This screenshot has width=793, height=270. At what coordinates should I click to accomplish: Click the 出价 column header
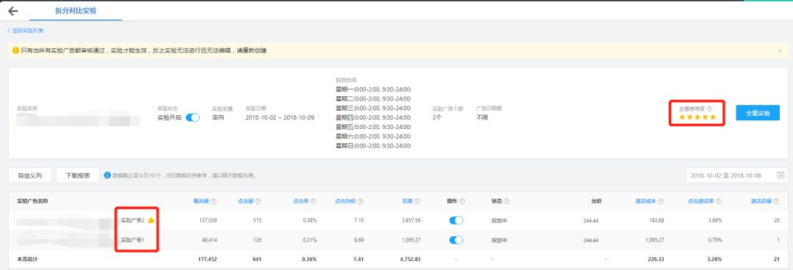[x=596, y=201]
